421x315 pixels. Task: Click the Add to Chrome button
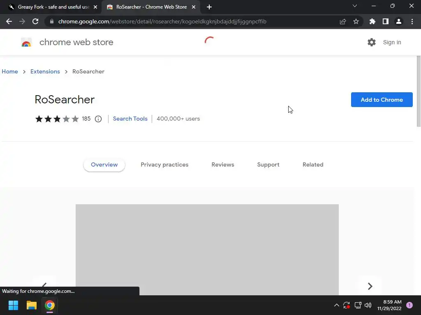point(382,100)
